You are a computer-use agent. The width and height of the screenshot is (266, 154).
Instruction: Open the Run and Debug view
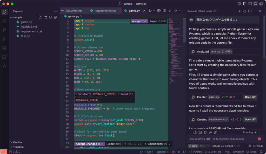(x=5, y=39)
